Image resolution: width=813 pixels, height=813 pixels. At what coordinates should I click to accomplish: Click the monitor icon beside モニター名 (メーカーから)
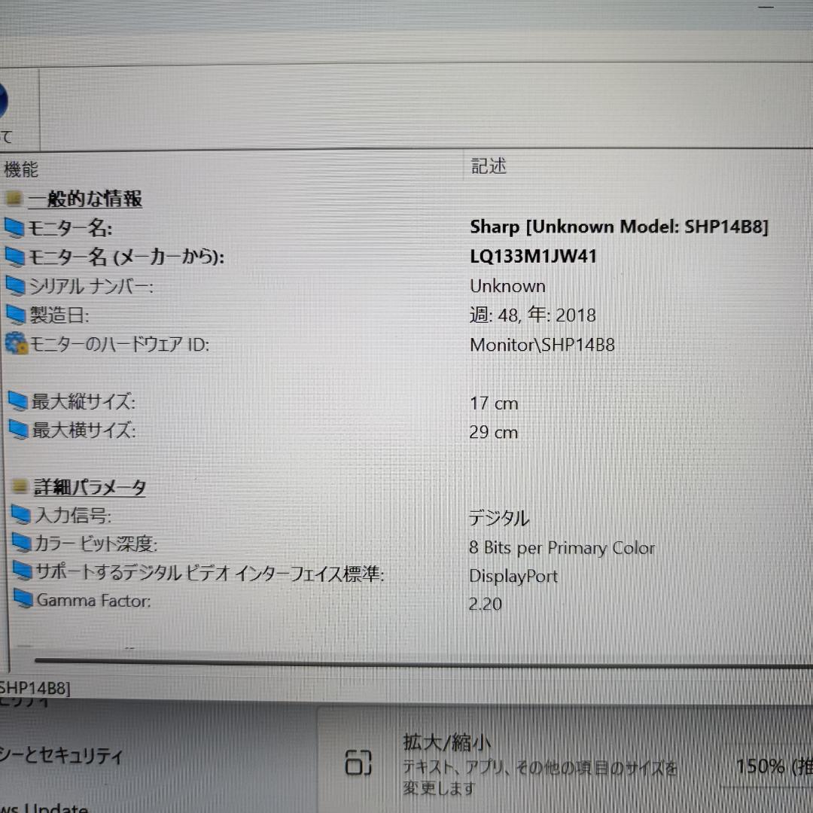[x=14, y=256]
